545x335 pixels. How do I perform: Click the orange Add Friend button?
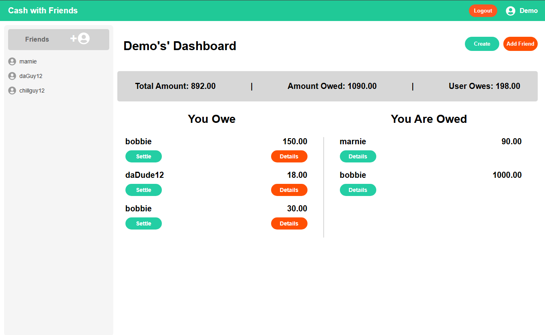point(520,44)
